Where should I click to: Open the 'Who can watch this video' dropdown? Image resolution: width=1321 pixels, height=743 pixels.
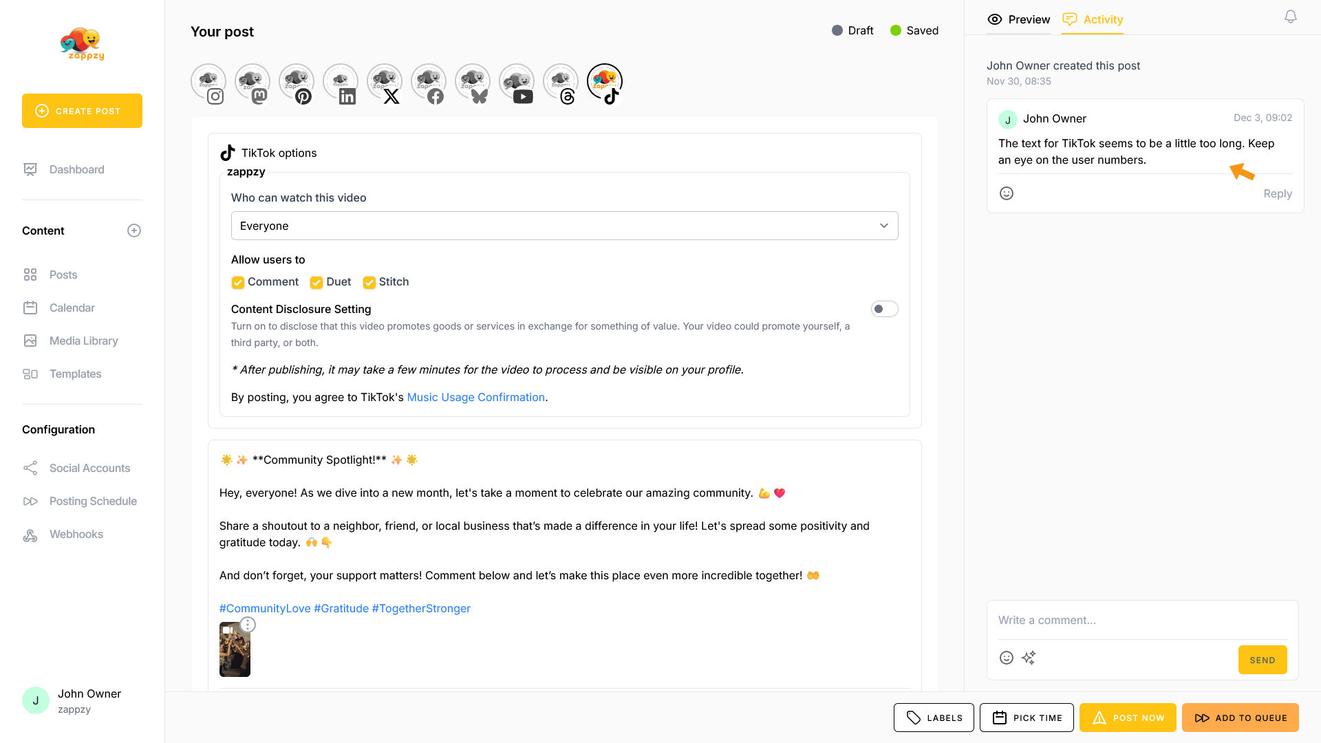point(564,226)
